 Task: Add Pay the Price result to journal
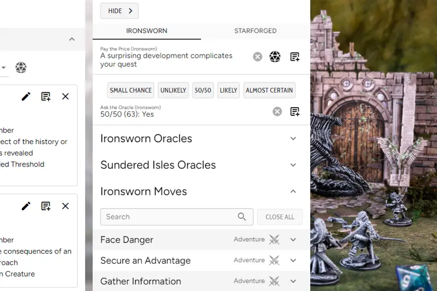coord(295,57)
